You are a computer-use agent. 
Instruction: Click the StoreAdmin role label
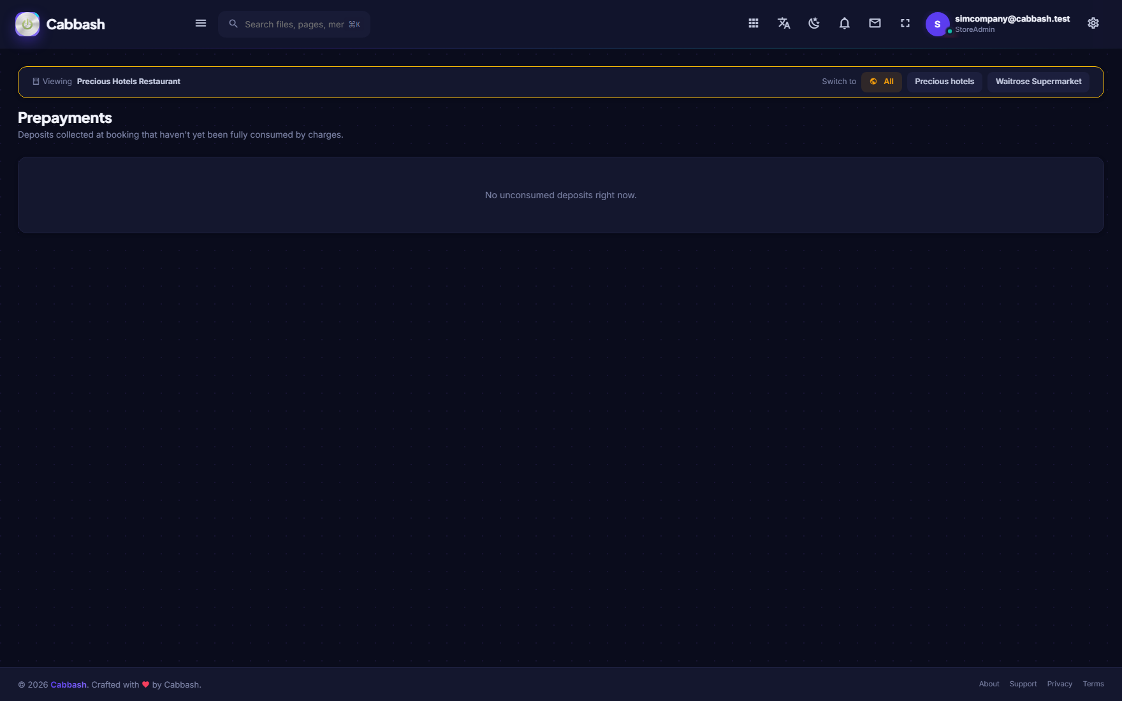pyautogui.click(x=975, y=29)
